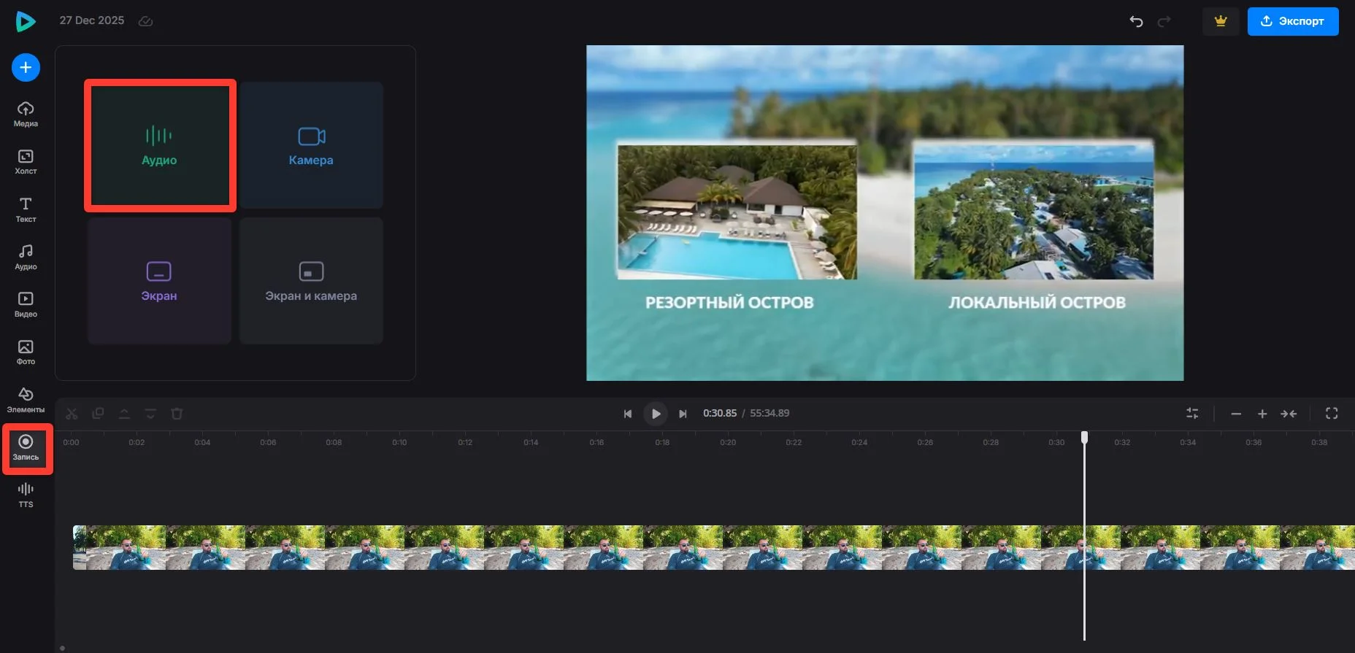
Task: Zoom in the timeline with plus
Action: (x=1262, y=414)
